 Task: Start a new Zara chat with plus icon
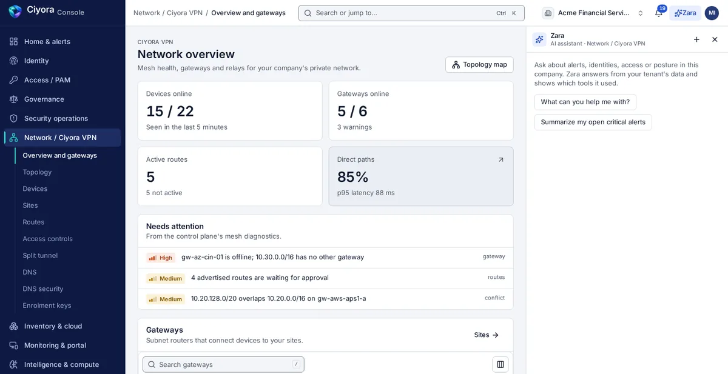tap(696, 39)
